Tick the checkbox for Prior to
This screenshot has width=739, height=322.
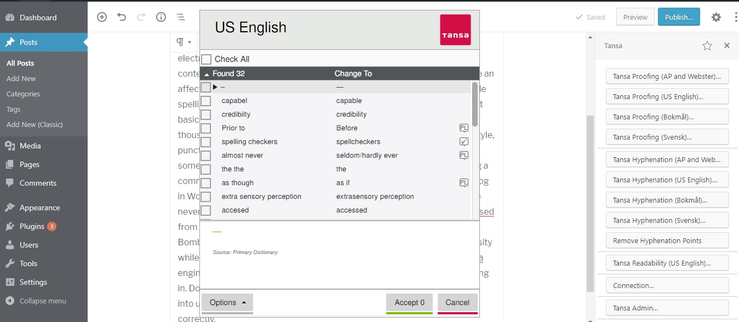click(x=205, y=128)
